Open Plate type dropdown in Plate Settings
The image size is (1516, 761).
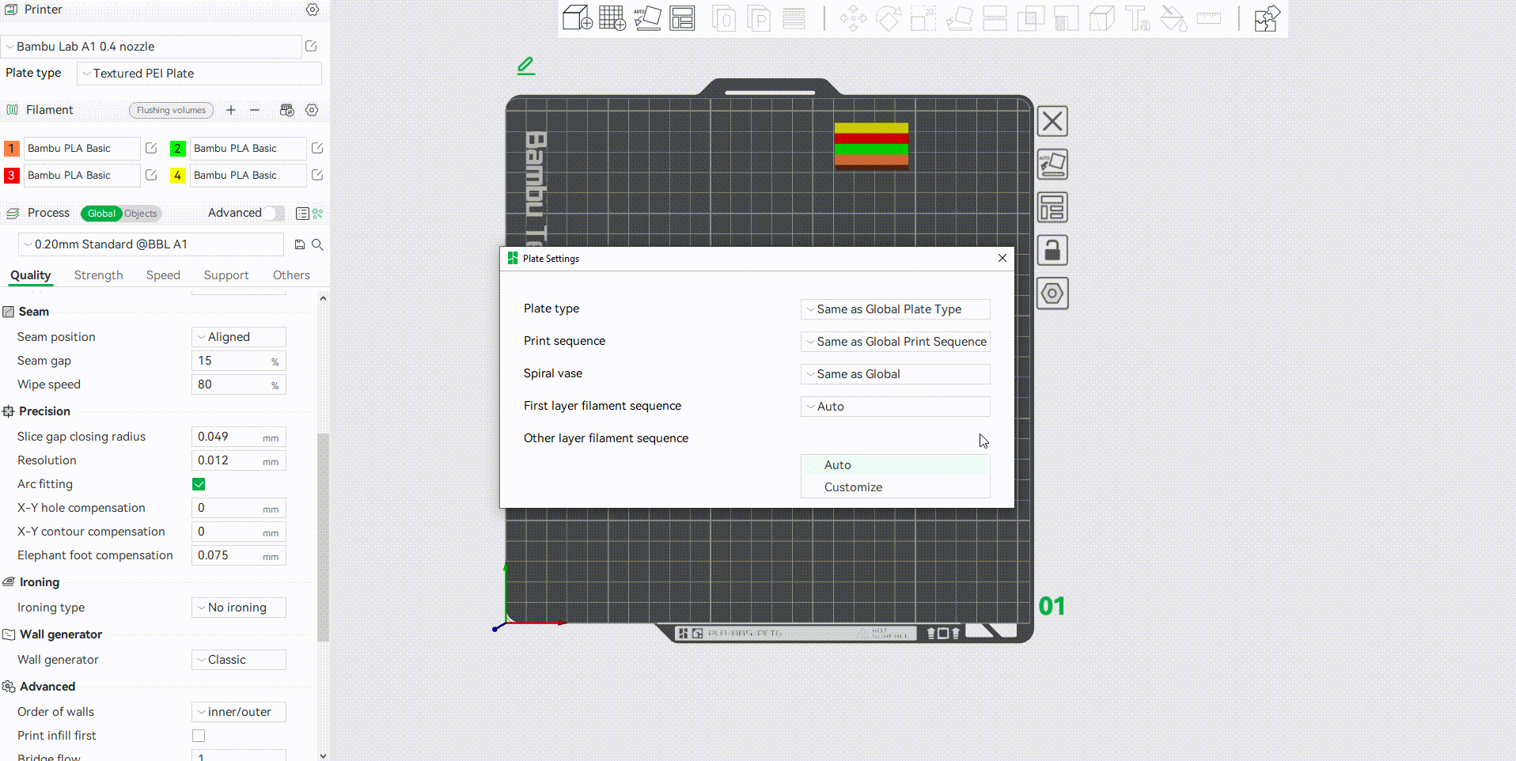896,309
